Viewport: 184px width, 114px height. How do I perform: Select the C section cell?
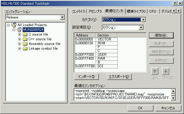tap(107, 51)
